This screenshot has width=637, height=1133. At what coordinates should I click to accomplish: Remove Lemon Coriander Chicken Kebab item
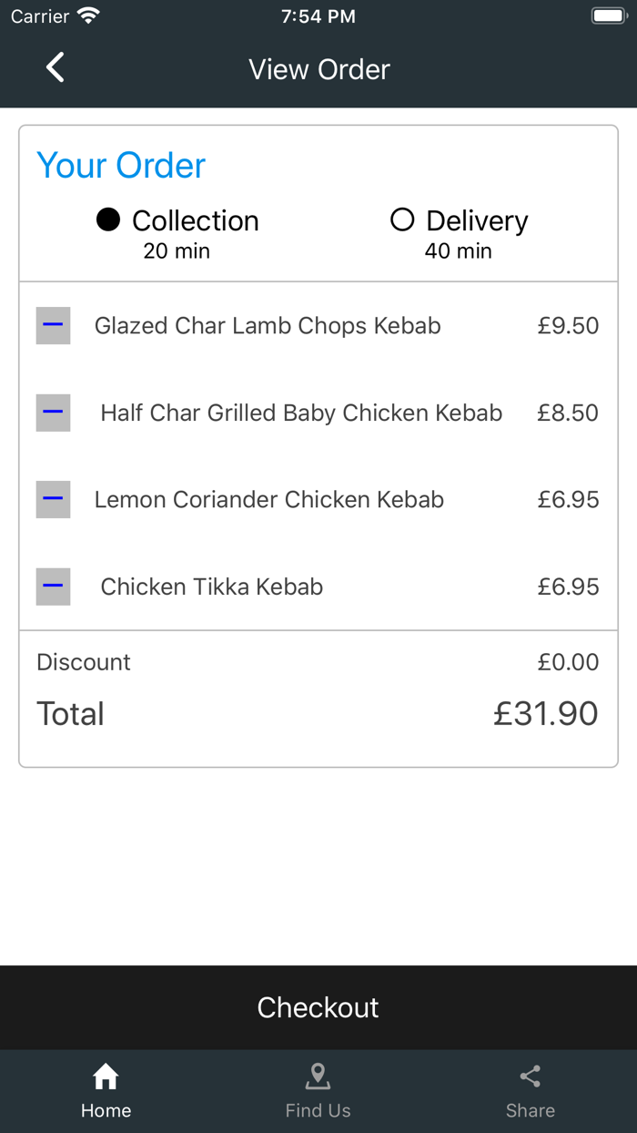click(x=53, y=499)
